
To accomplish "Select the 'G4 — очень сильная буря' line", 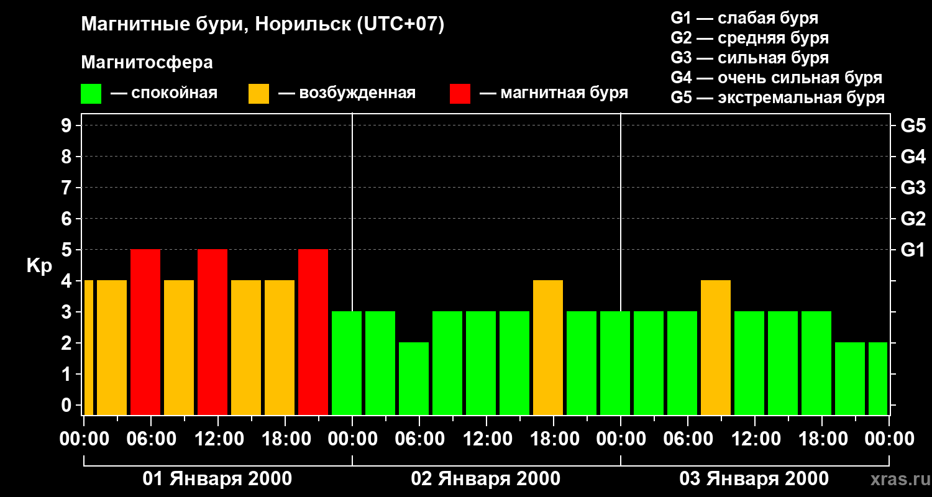I will (x=776, y=78).
